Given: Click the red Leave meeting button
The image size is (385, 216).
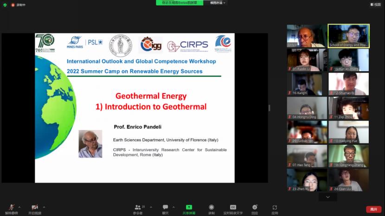Looking at the screenshot, I should 373,210.
